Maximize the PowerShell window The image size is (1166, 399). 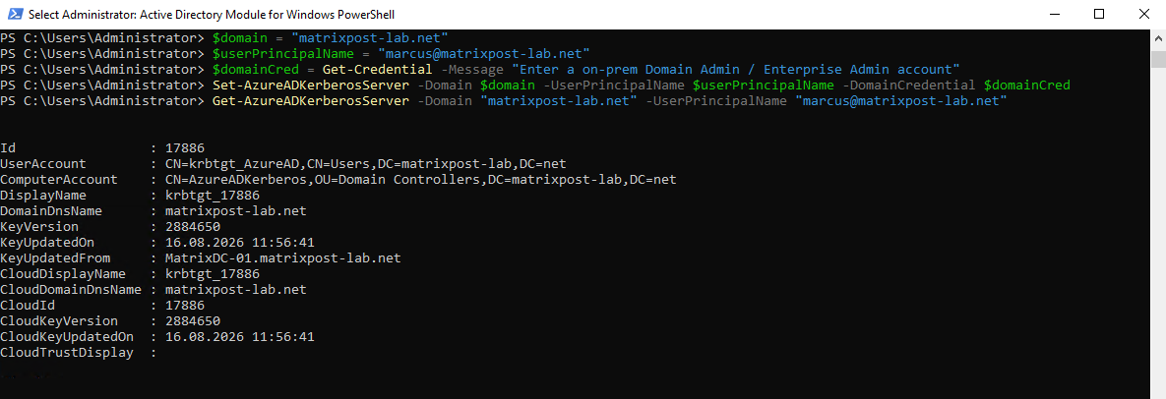[1099, 14]
